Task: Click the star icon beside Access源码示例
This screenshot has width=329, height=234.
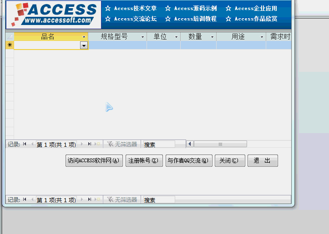Action: coord(168,8)
